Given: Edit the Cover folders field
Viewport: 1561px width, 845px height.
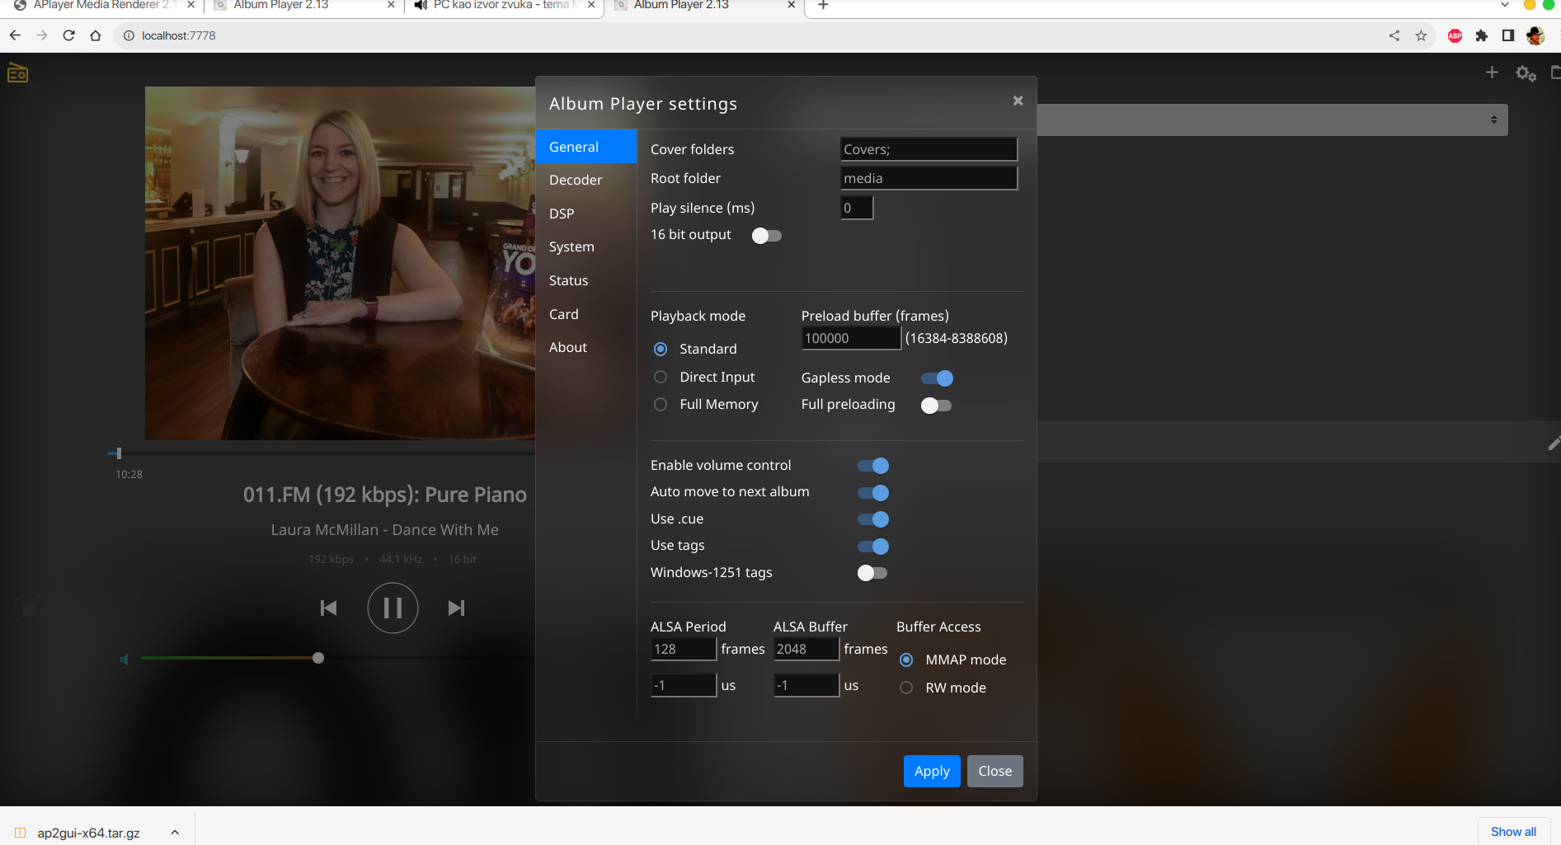Looking at the screenshot, I should [929, 149].
